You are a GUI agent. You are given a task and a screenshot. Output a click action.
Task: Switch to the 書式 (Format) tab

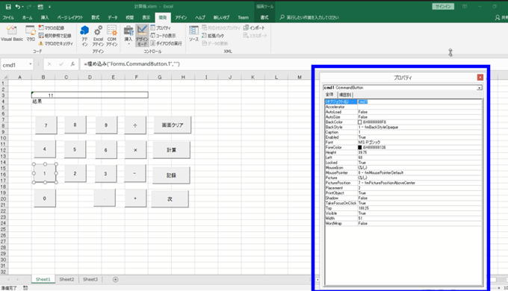pos(264,17)
